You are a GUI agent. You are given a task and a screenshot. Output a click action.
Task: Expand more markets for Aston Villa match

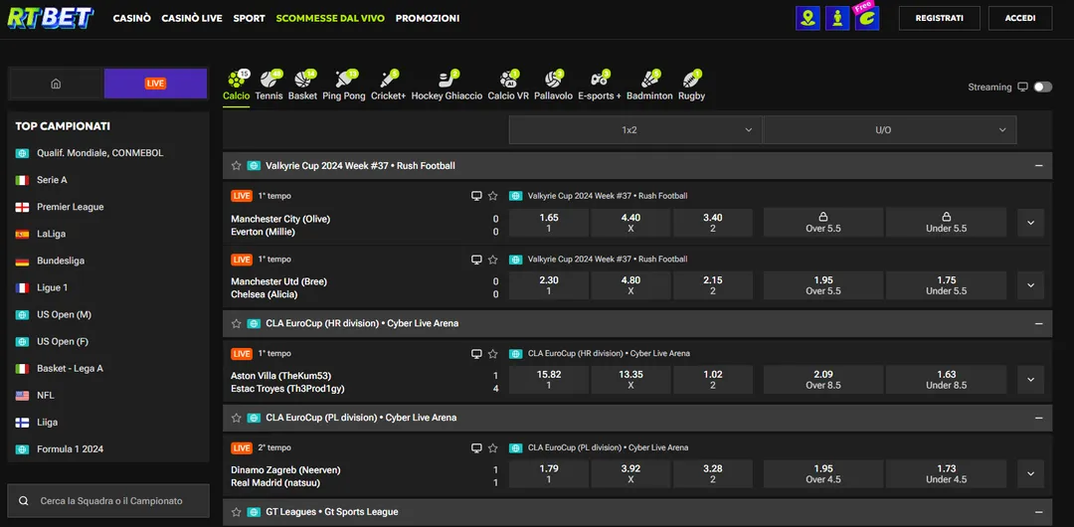click(1030, 380)
